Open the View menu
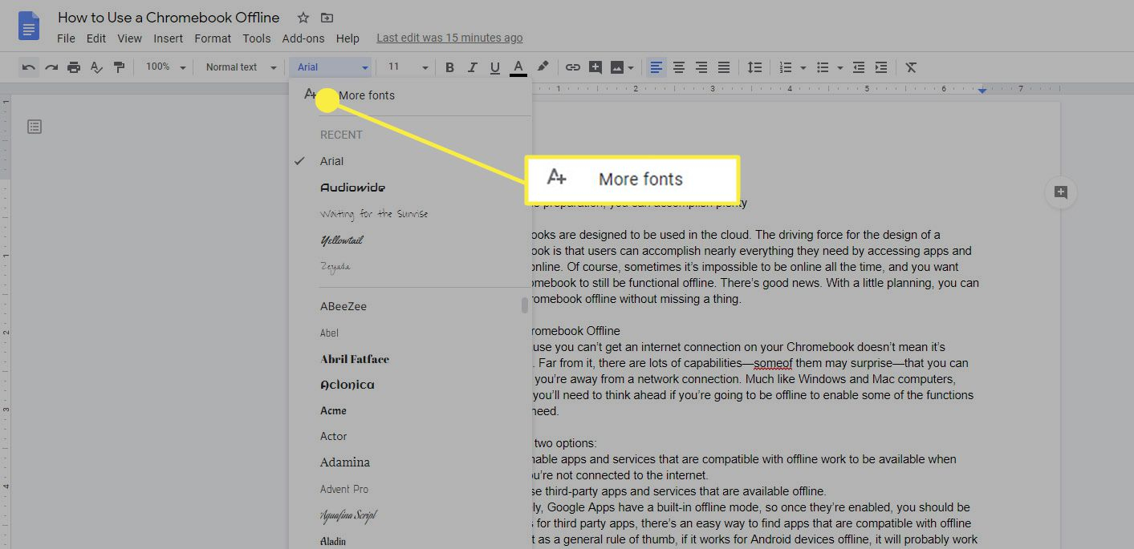1134x549 pixels. [x=130, y=38]
